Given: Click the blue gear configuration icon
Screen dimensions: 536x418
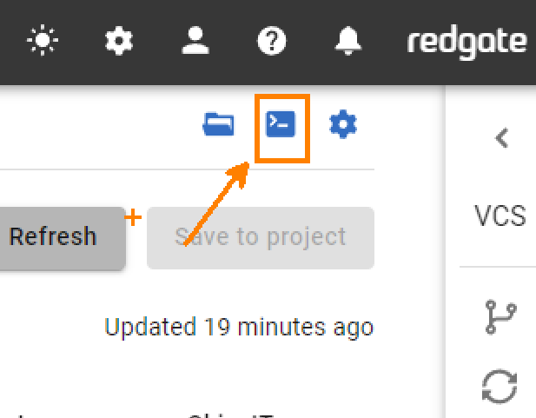Looking at the screenshot, I should (343, 125).
